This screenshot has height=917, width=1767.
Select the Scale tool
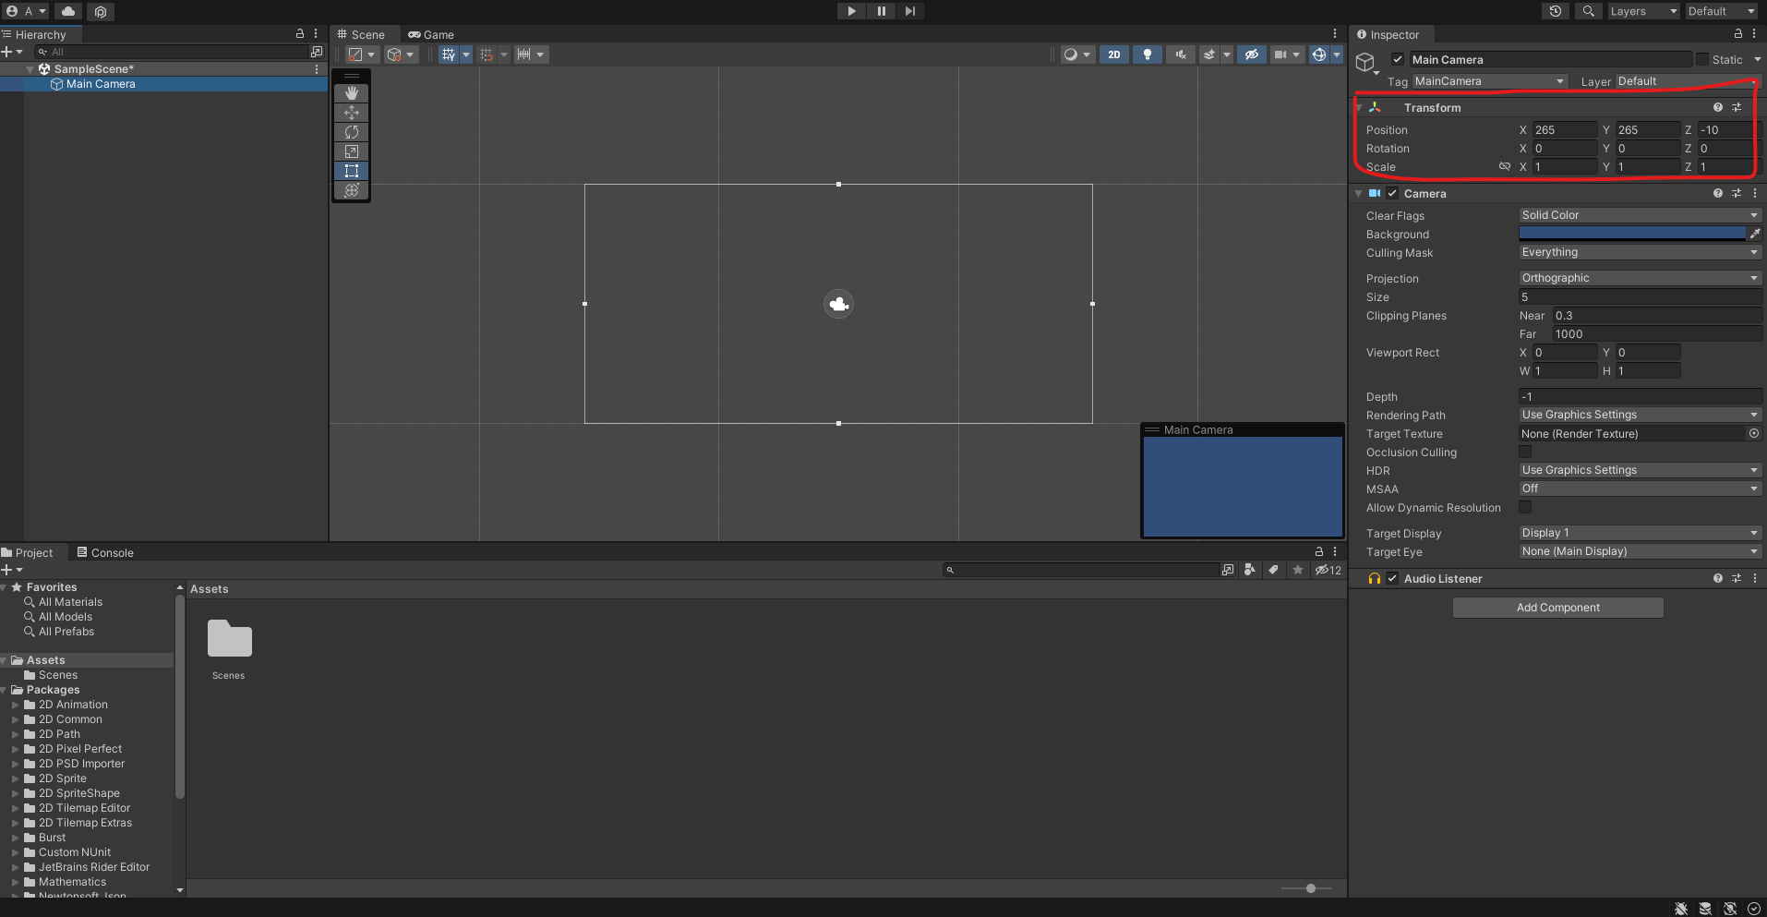click(x=351, y=151)
